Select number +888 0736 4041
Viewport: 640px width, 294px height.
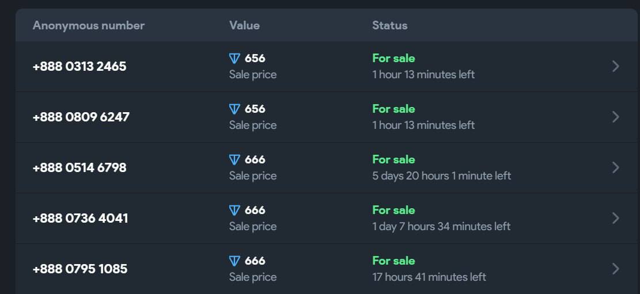click(x=81, y=218)
